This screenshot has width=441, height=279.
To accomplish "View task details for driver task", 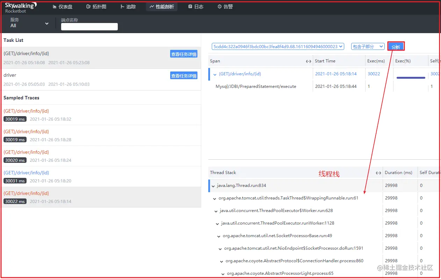I will [184, 76].
